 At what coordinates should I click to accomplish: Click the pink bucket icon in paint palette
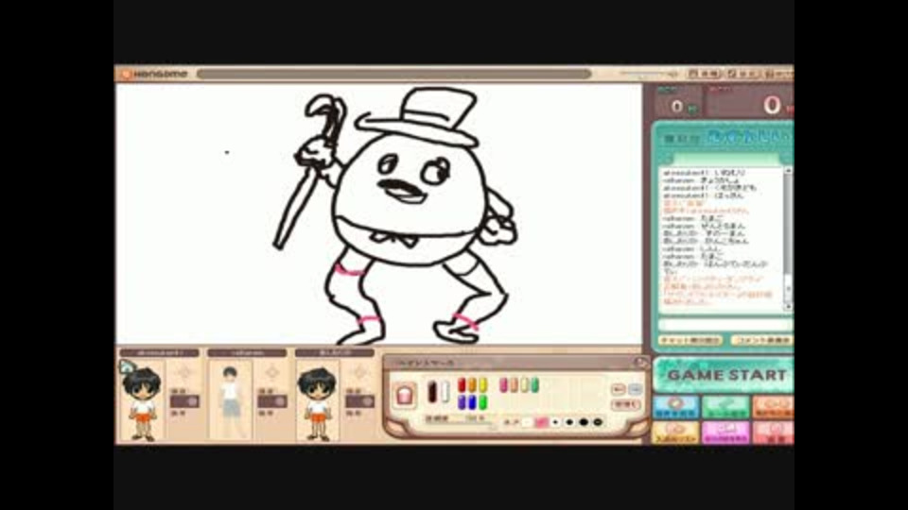point(404,395)
